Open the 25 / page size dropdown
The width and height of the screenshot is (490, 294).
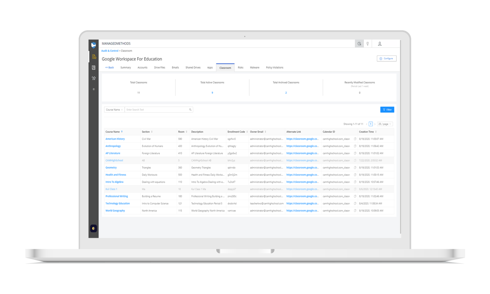pyautogui.click(x=385, y=124)
